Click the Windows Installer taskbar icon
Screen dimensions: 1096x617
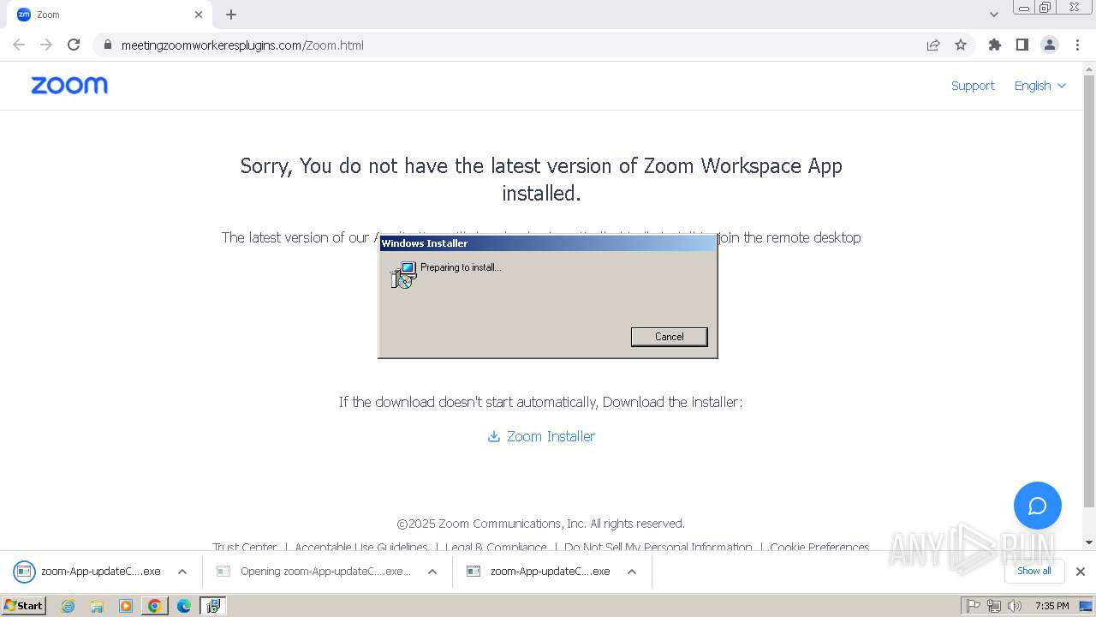tap(213, 606)
